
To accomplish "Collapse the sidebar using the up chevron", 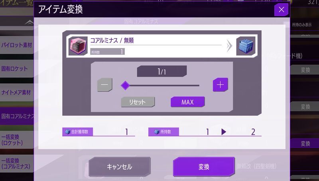I will [29, 23].
